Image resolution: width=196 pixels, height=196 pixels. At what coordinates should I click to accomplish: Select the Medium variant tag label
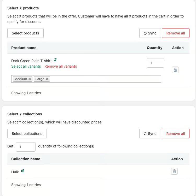pos(21,79)
